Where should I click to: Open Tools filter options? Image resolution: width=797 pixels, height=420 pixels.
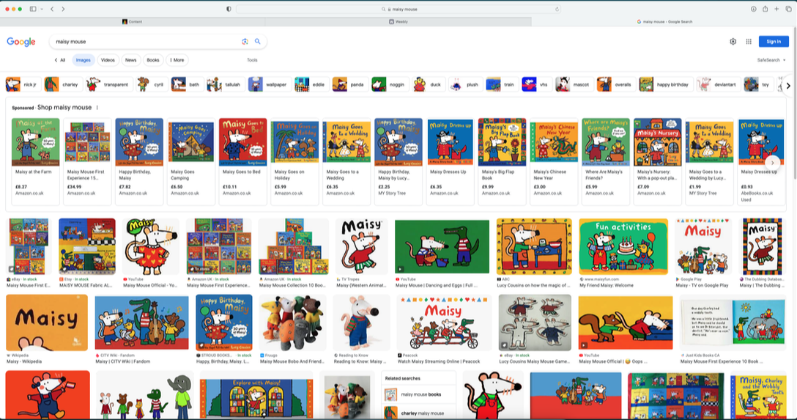coord(252,60)
